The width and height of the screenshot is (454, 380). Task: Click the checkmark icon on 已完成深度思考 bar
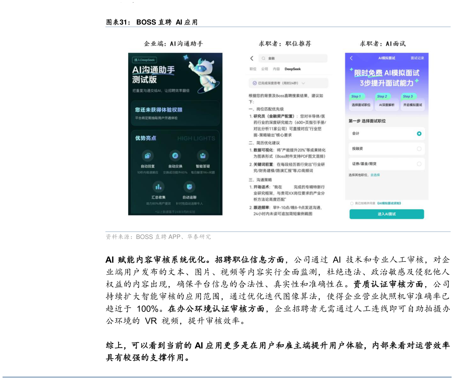click(x=255, y=83)
